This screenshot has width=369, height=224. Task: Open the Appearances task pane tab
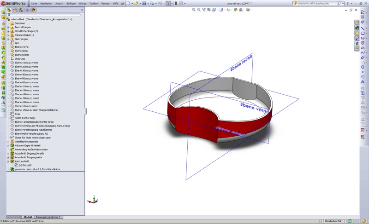(357, 43)
